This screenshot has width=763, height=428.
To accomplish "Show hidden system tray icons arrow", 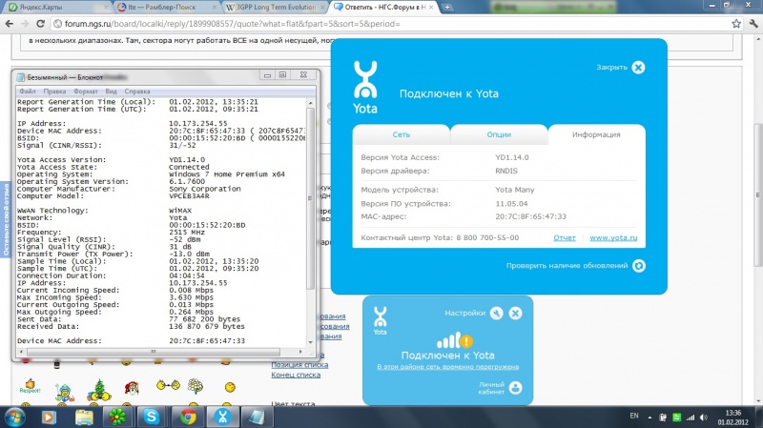I will 650,418.
